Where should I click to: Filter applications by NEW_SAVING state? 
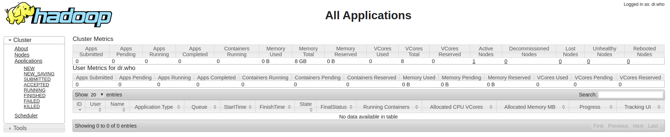click(x=39, y=74)
